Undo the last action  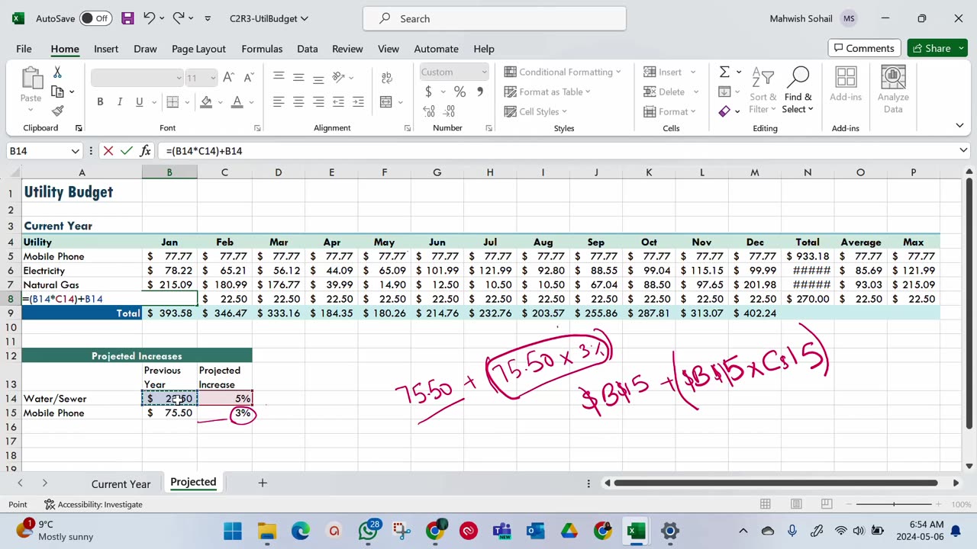(x=150, y=18)
